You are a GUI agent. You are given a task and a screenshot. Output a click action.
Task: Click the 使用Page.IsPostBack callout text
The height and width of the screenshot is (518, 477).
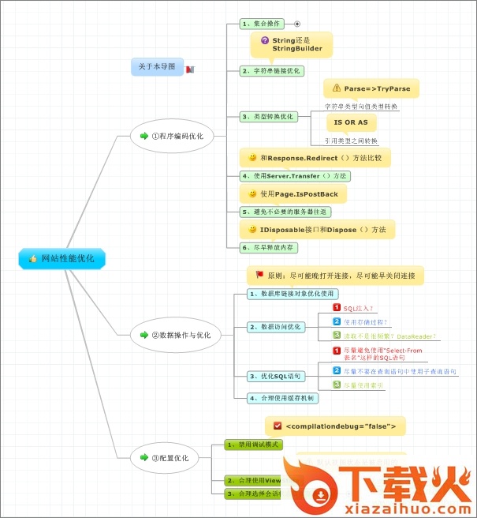299,194
